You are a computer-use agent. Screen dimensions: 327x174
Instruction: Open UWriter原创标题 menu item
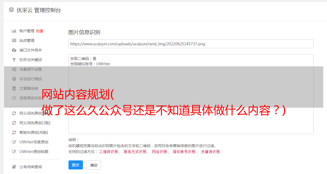tap(34, 152)
